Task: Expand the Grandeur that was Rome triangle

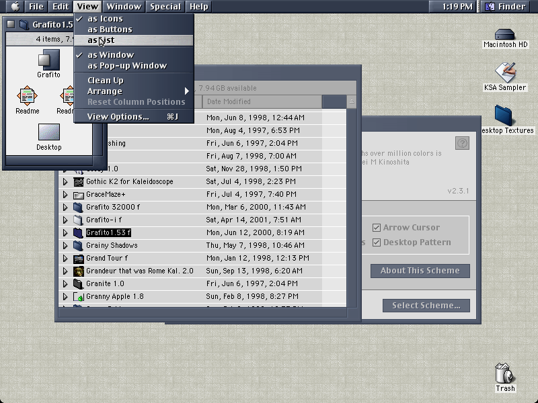Action: 65,271
